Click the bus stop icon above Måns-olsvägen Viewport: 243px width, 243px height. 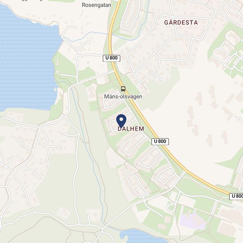[x=123, y=89]
